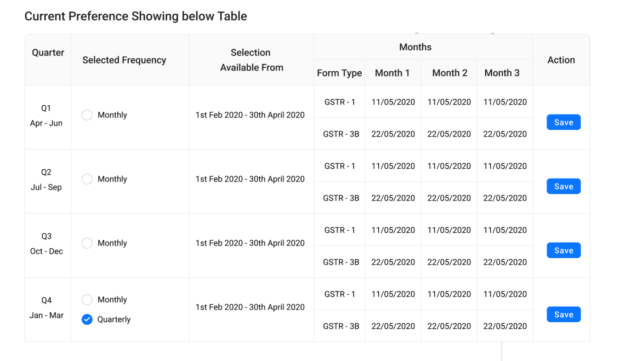Click the Action column header
620x361 pixels.
click(x=561, y=60)
